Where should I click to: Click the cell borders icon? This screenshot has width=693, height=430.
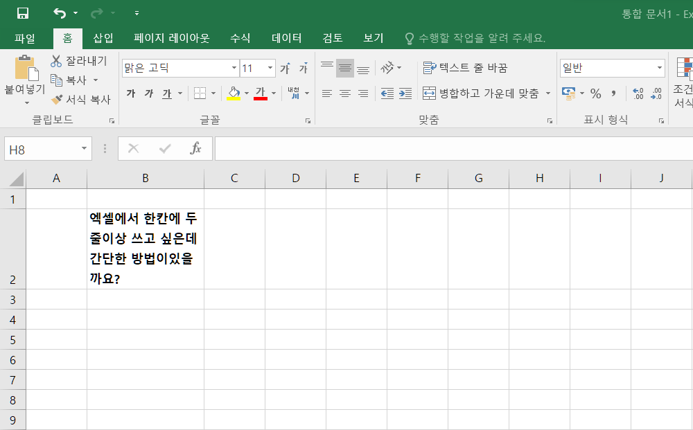click(200, 93)
